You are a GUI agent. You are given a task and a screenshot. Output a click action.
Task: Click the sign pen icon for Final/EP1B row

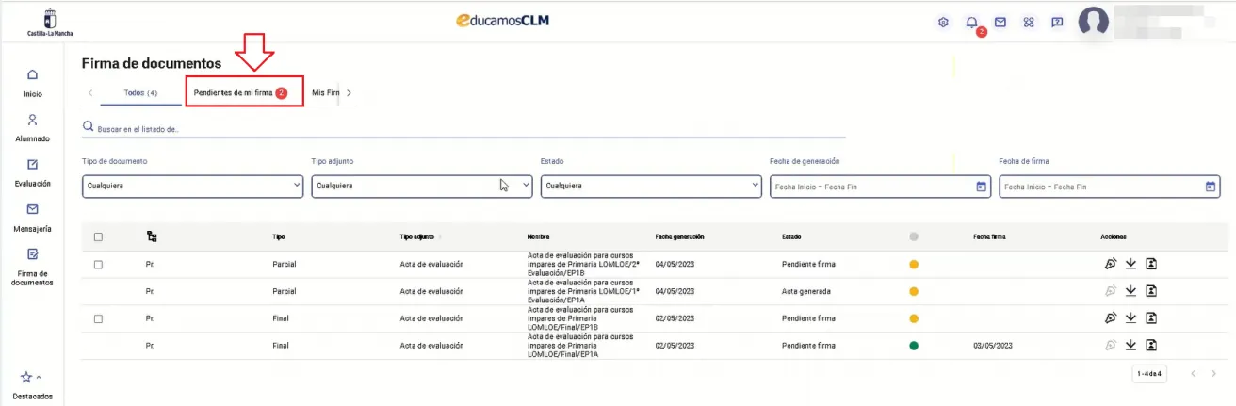1111,318
